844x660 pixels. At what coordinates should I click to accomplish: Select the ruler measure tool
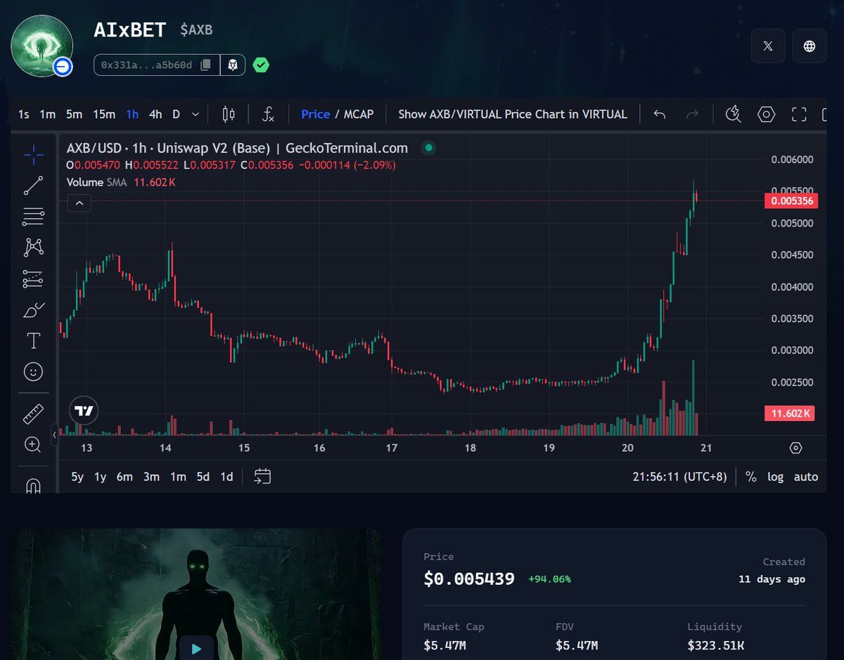point(33,414)
